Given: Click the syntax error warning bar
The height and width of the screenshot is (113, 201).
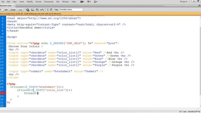Looking at the screenshot, I should (x=100, y=14).
